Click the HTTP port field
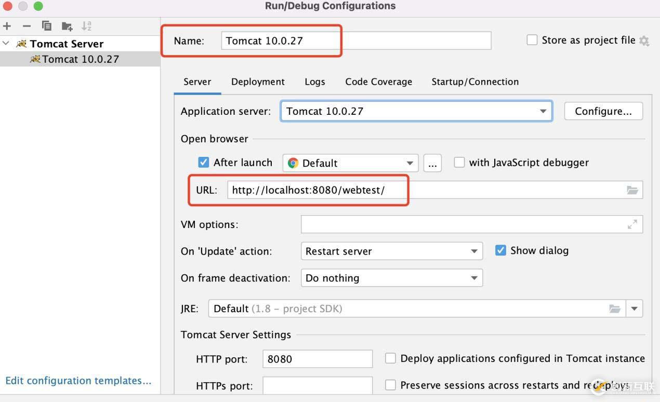 (x=318, y=359)
